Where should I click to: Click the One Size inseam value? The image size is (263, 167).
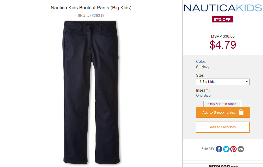tap(203, 96)
